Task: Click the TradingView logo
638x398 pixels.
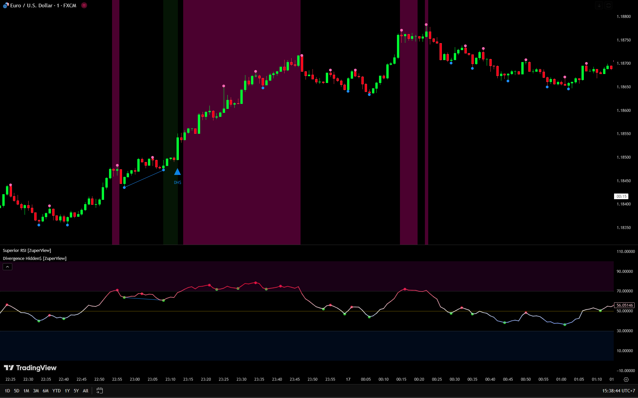Action: 30,368
